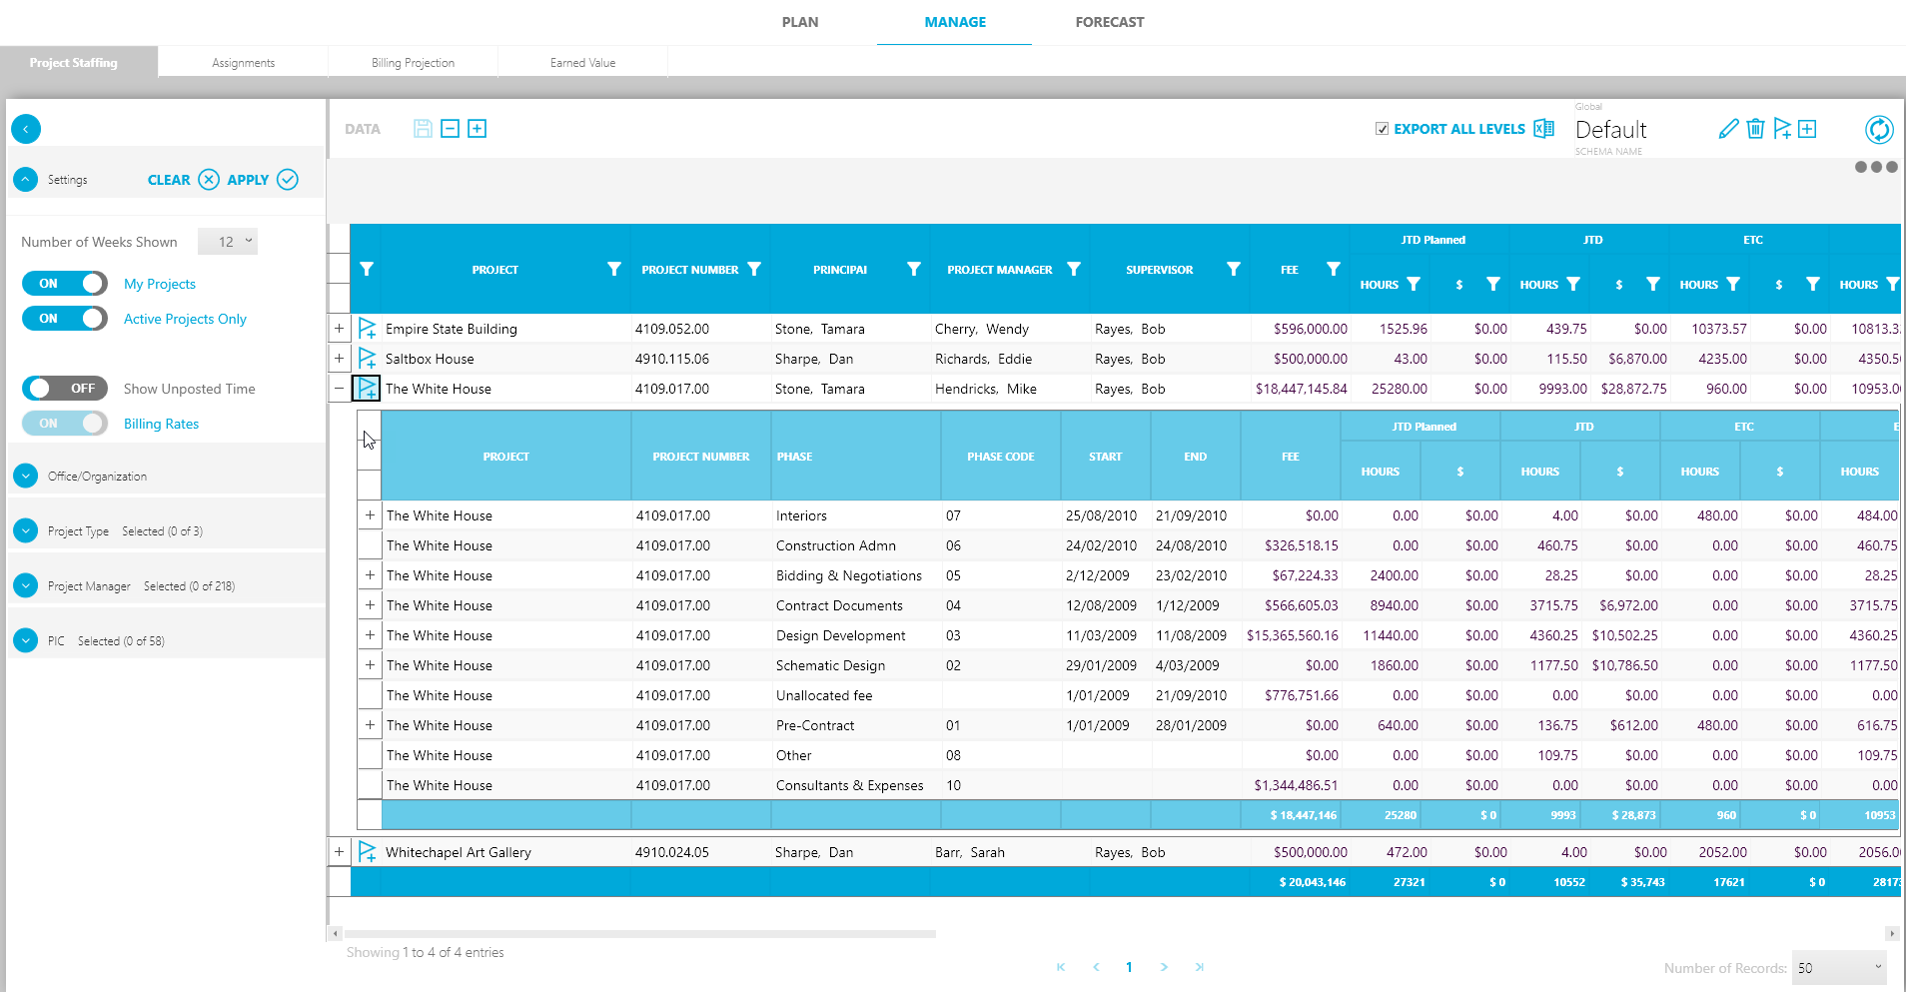Enable the Show Unposted Time toggle

[x=65, y=389]
